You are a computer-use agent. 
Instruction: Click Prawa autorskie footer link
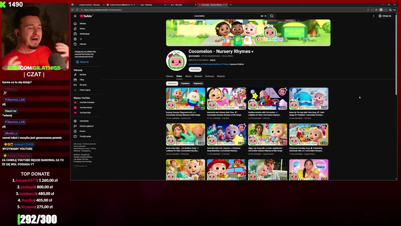tap(80, 146)
